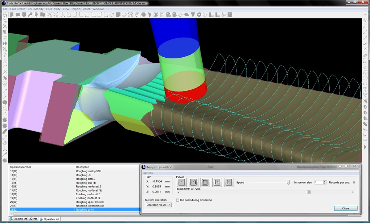Image resolution: width=370 pixels, height=223 pixels.
Task: Select row 22(22) Roughing airfoil
Action: coord(74,210)
